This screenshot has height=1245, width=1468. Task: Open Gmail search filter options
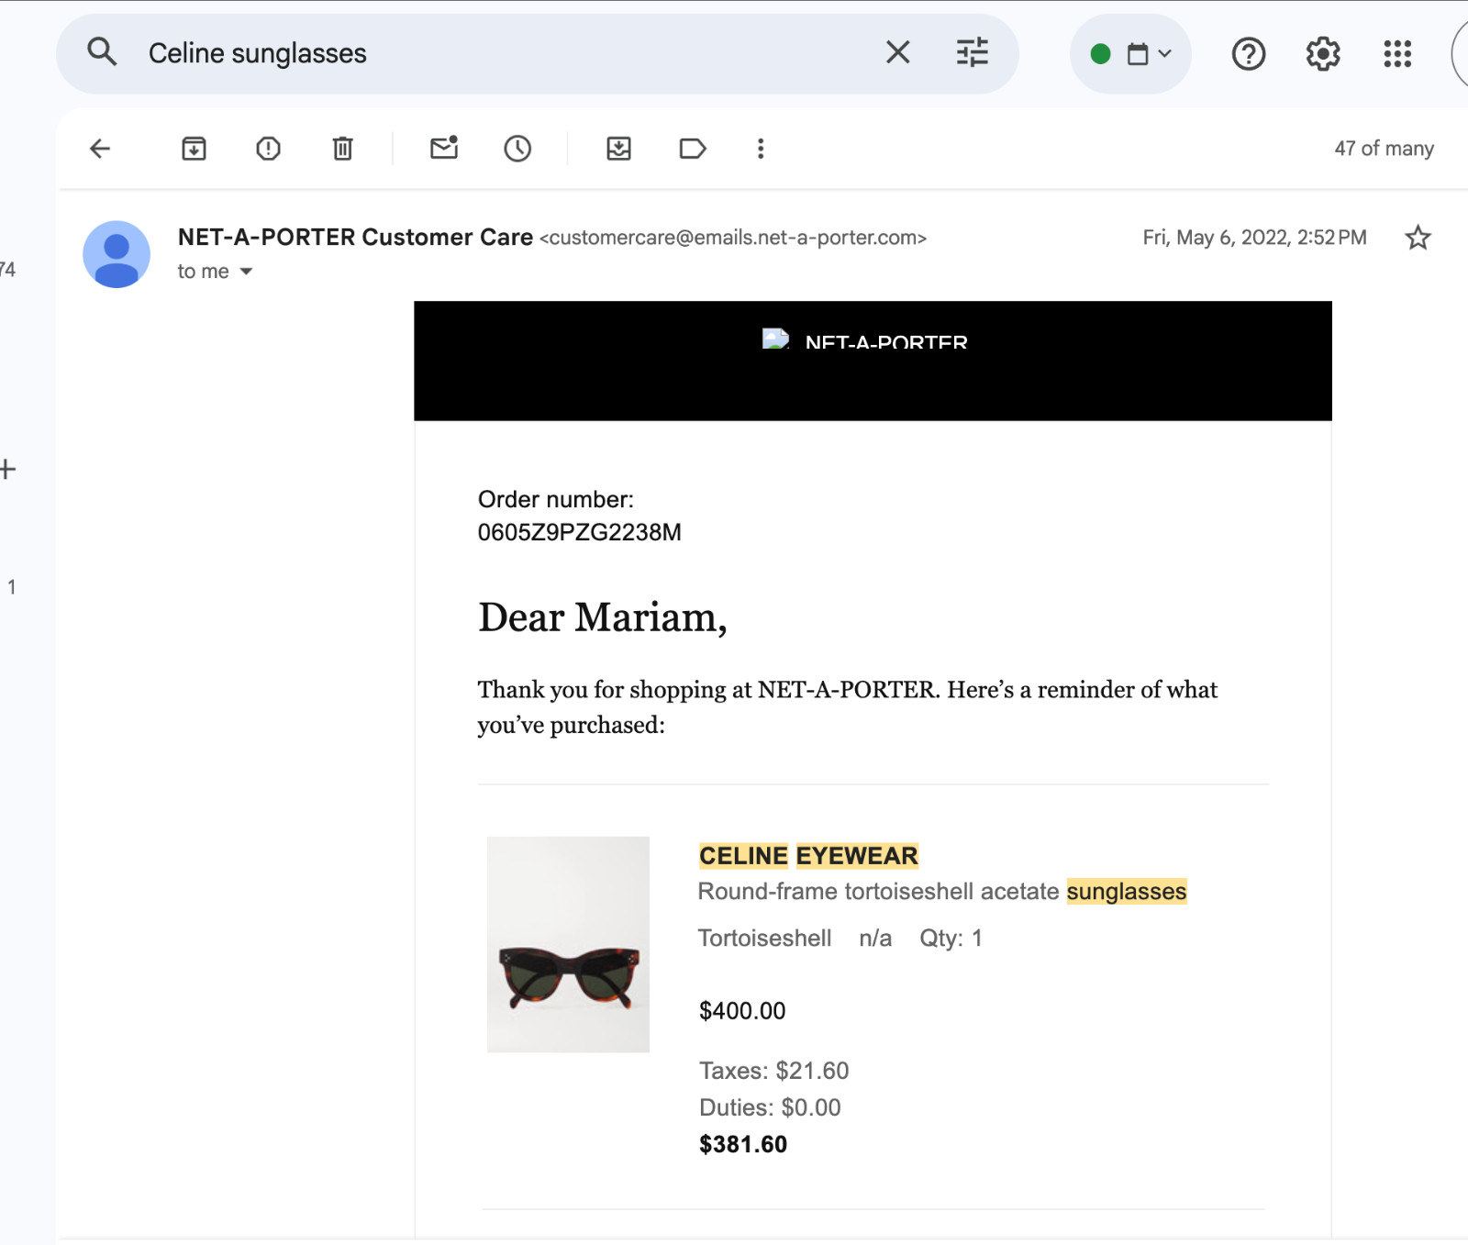coord(971,52)
